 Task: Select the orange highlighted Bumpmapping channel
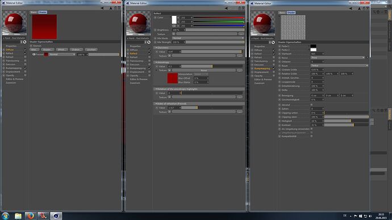point(262,69)
